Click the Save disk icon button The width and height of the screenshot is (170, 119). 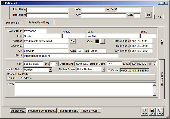[152, 111]
